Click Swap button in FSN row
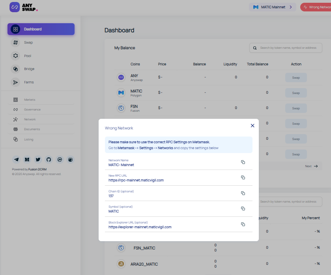 click(x=296, y=108)
